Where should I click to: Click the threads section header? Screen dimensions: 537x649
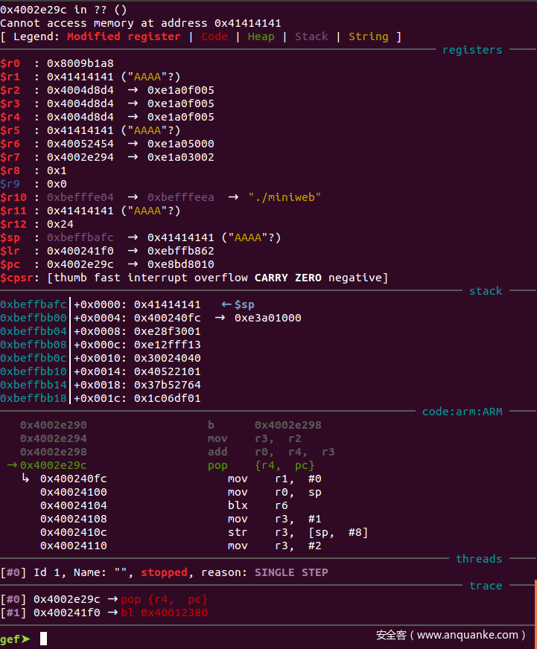[x=479, y=559]
